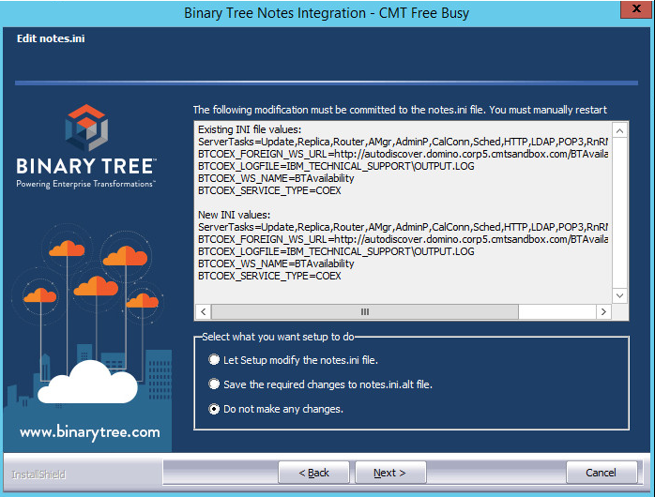This screenshot has width=655, height=497.
Task: Click BTCOEX_SERVICE_TYPE=COEX under Existing values
Action: pos(269,190)
